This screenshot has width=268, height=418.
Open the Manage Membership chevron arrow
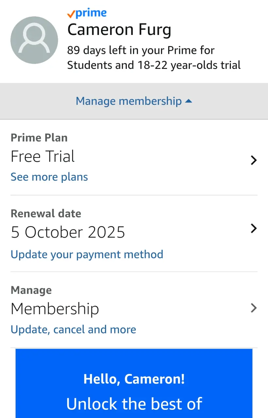pyautogui.click(x=254, y=308)
